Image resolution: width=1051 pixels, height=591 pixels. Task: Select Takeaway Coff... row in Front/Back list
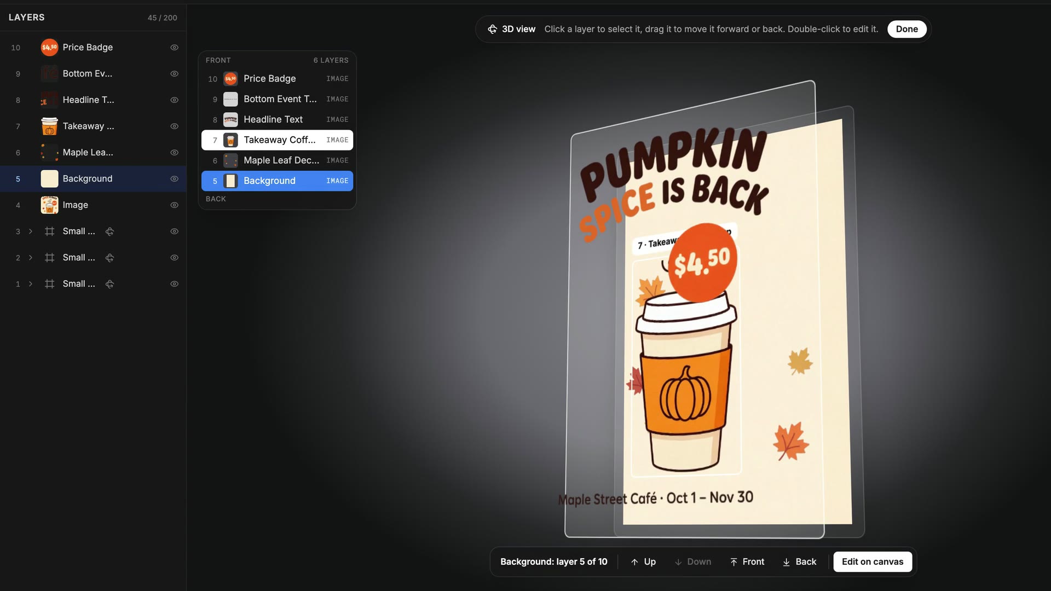277,140
